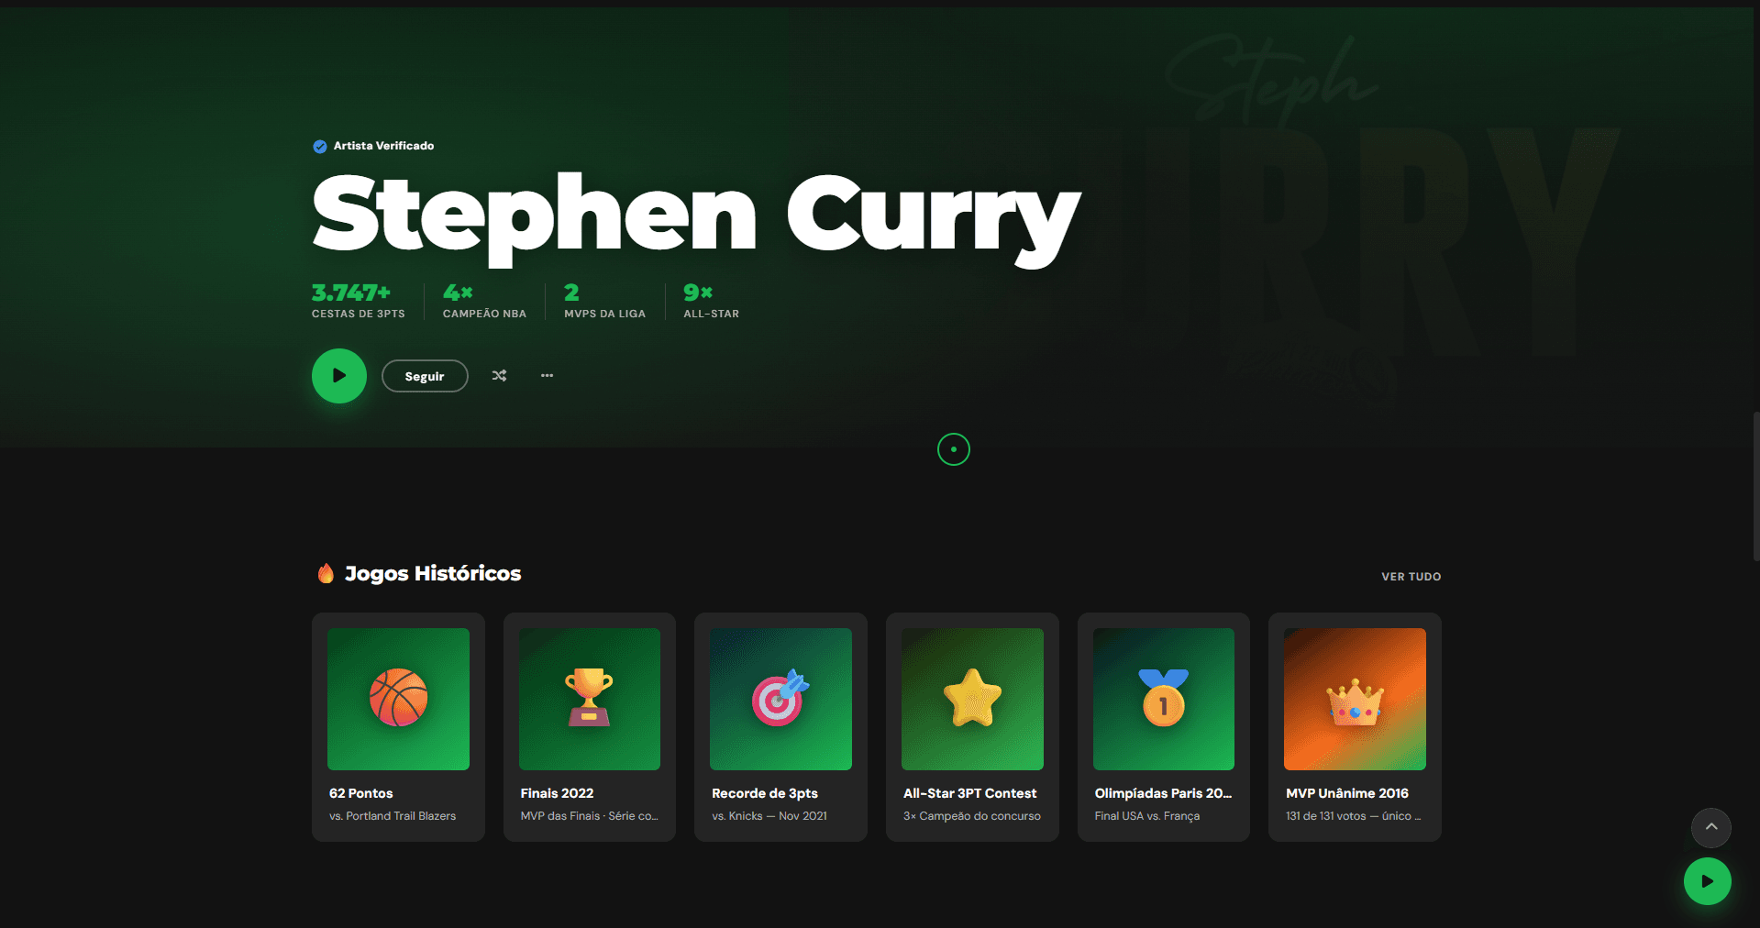The image size is (1760, 928).
Task: Click the page vertical scrollbar thumb
Action: coord(1756,486)
